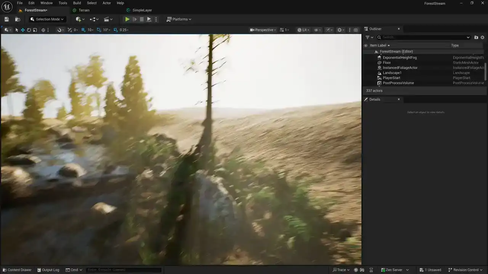Click the Outliner eye visibility column header
Screen dimensions: 488x274
tap(366, 46)
